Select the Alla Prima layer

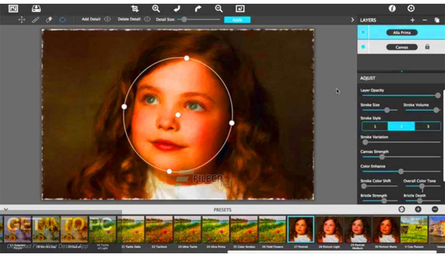coord(401,32)
